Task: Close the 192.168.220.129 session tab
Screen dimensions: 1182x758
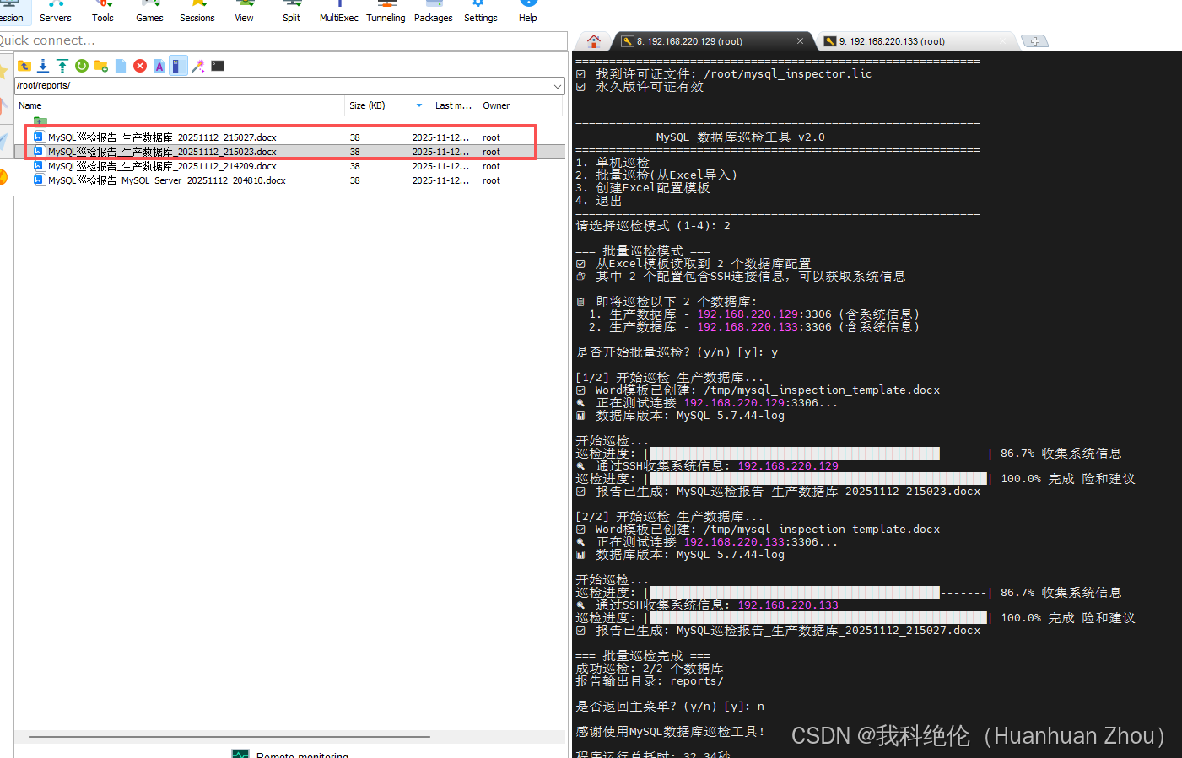Action: pyautogui.click(x=800, y=40)
